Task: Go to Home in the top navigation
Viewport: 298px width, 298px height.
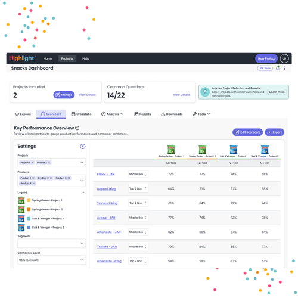Action: coord(48,58)
